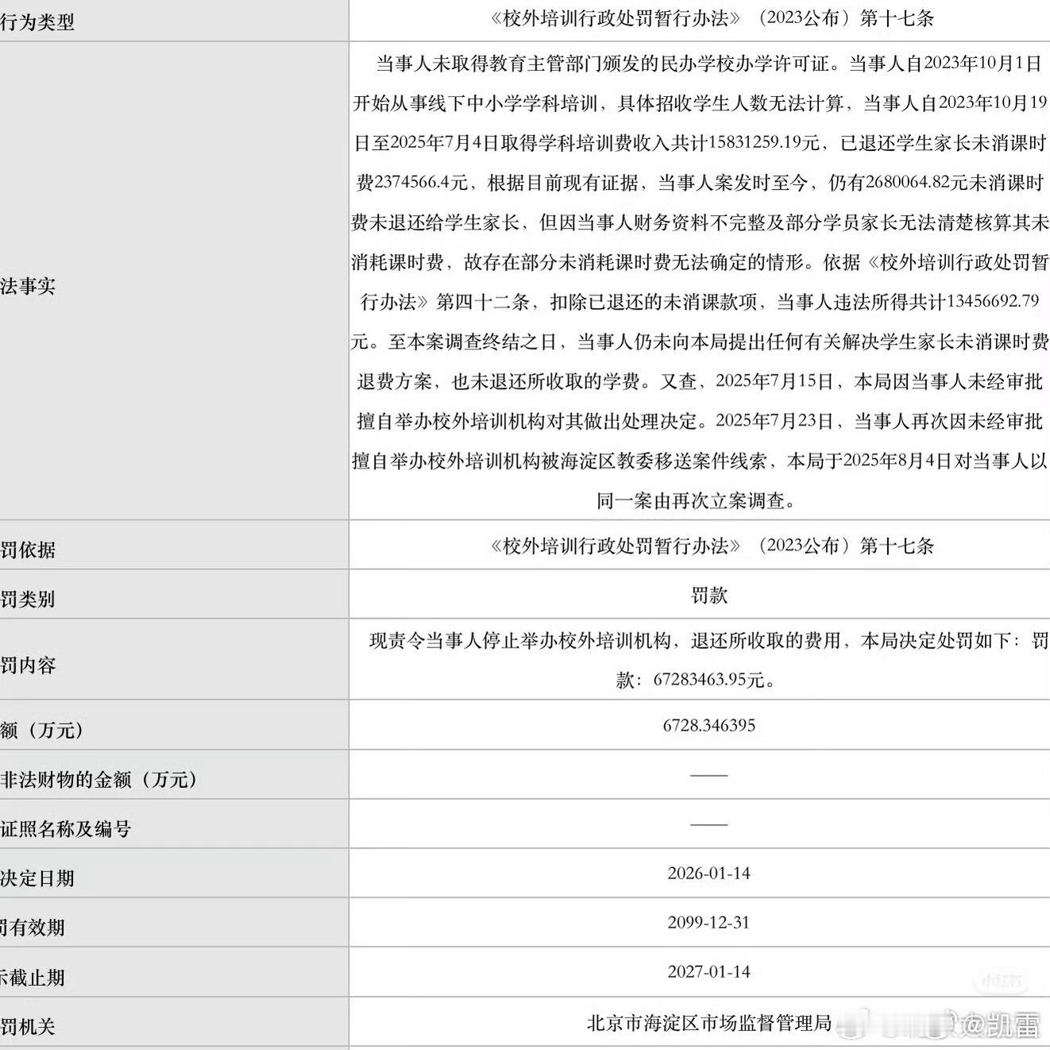Click the dash placeholder in 证照名称及编号 row
The height and width of the screenshot is (1050, 1050).
point(709,824)
